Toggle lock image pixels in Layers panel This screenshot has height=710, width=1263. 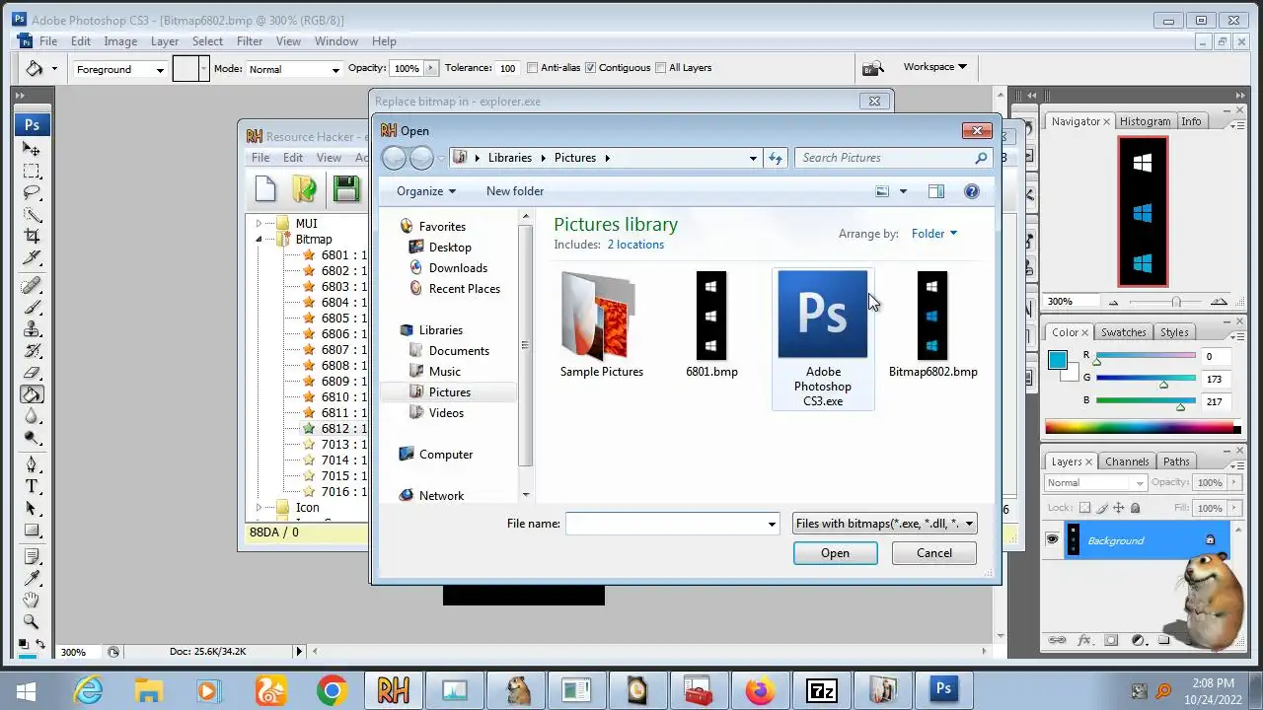point(1102,508)
